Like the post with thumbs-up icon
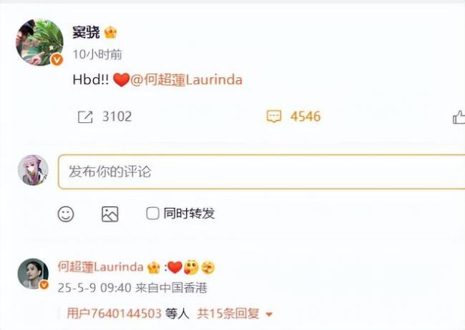Image resolution: width=465 pixels, height=330 pixels. 459,117
